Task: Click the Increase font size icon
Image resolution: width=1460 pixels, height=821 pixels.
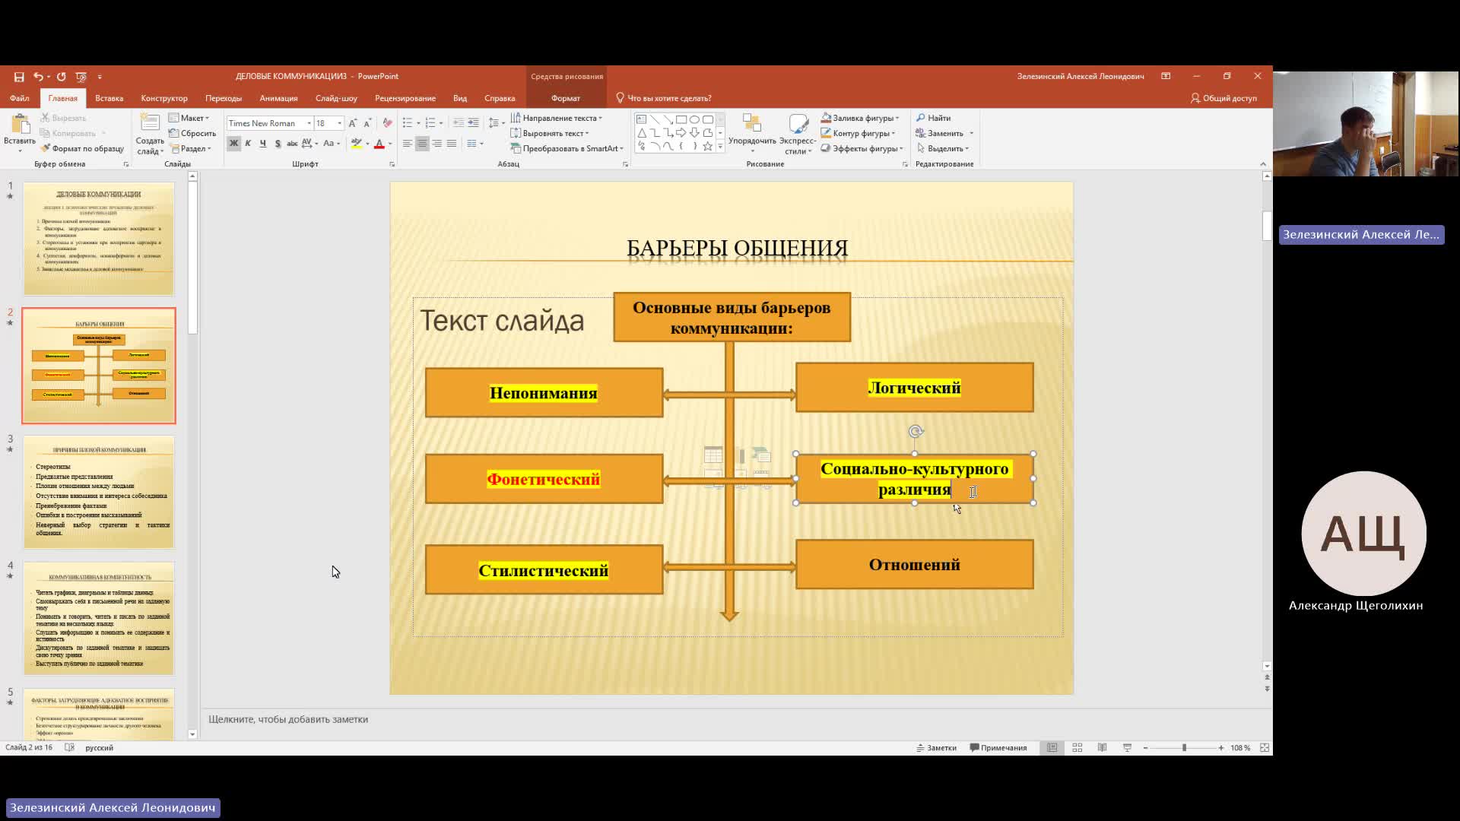Action: [x=354, y=123]
